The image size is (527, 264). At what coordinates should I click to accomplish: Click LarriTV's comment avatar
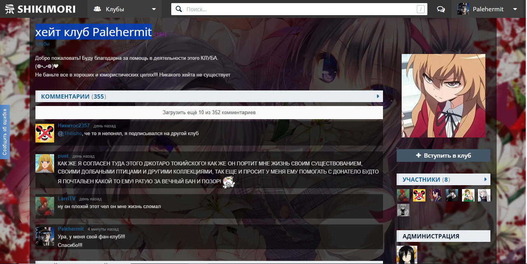[x=45, y=206]
